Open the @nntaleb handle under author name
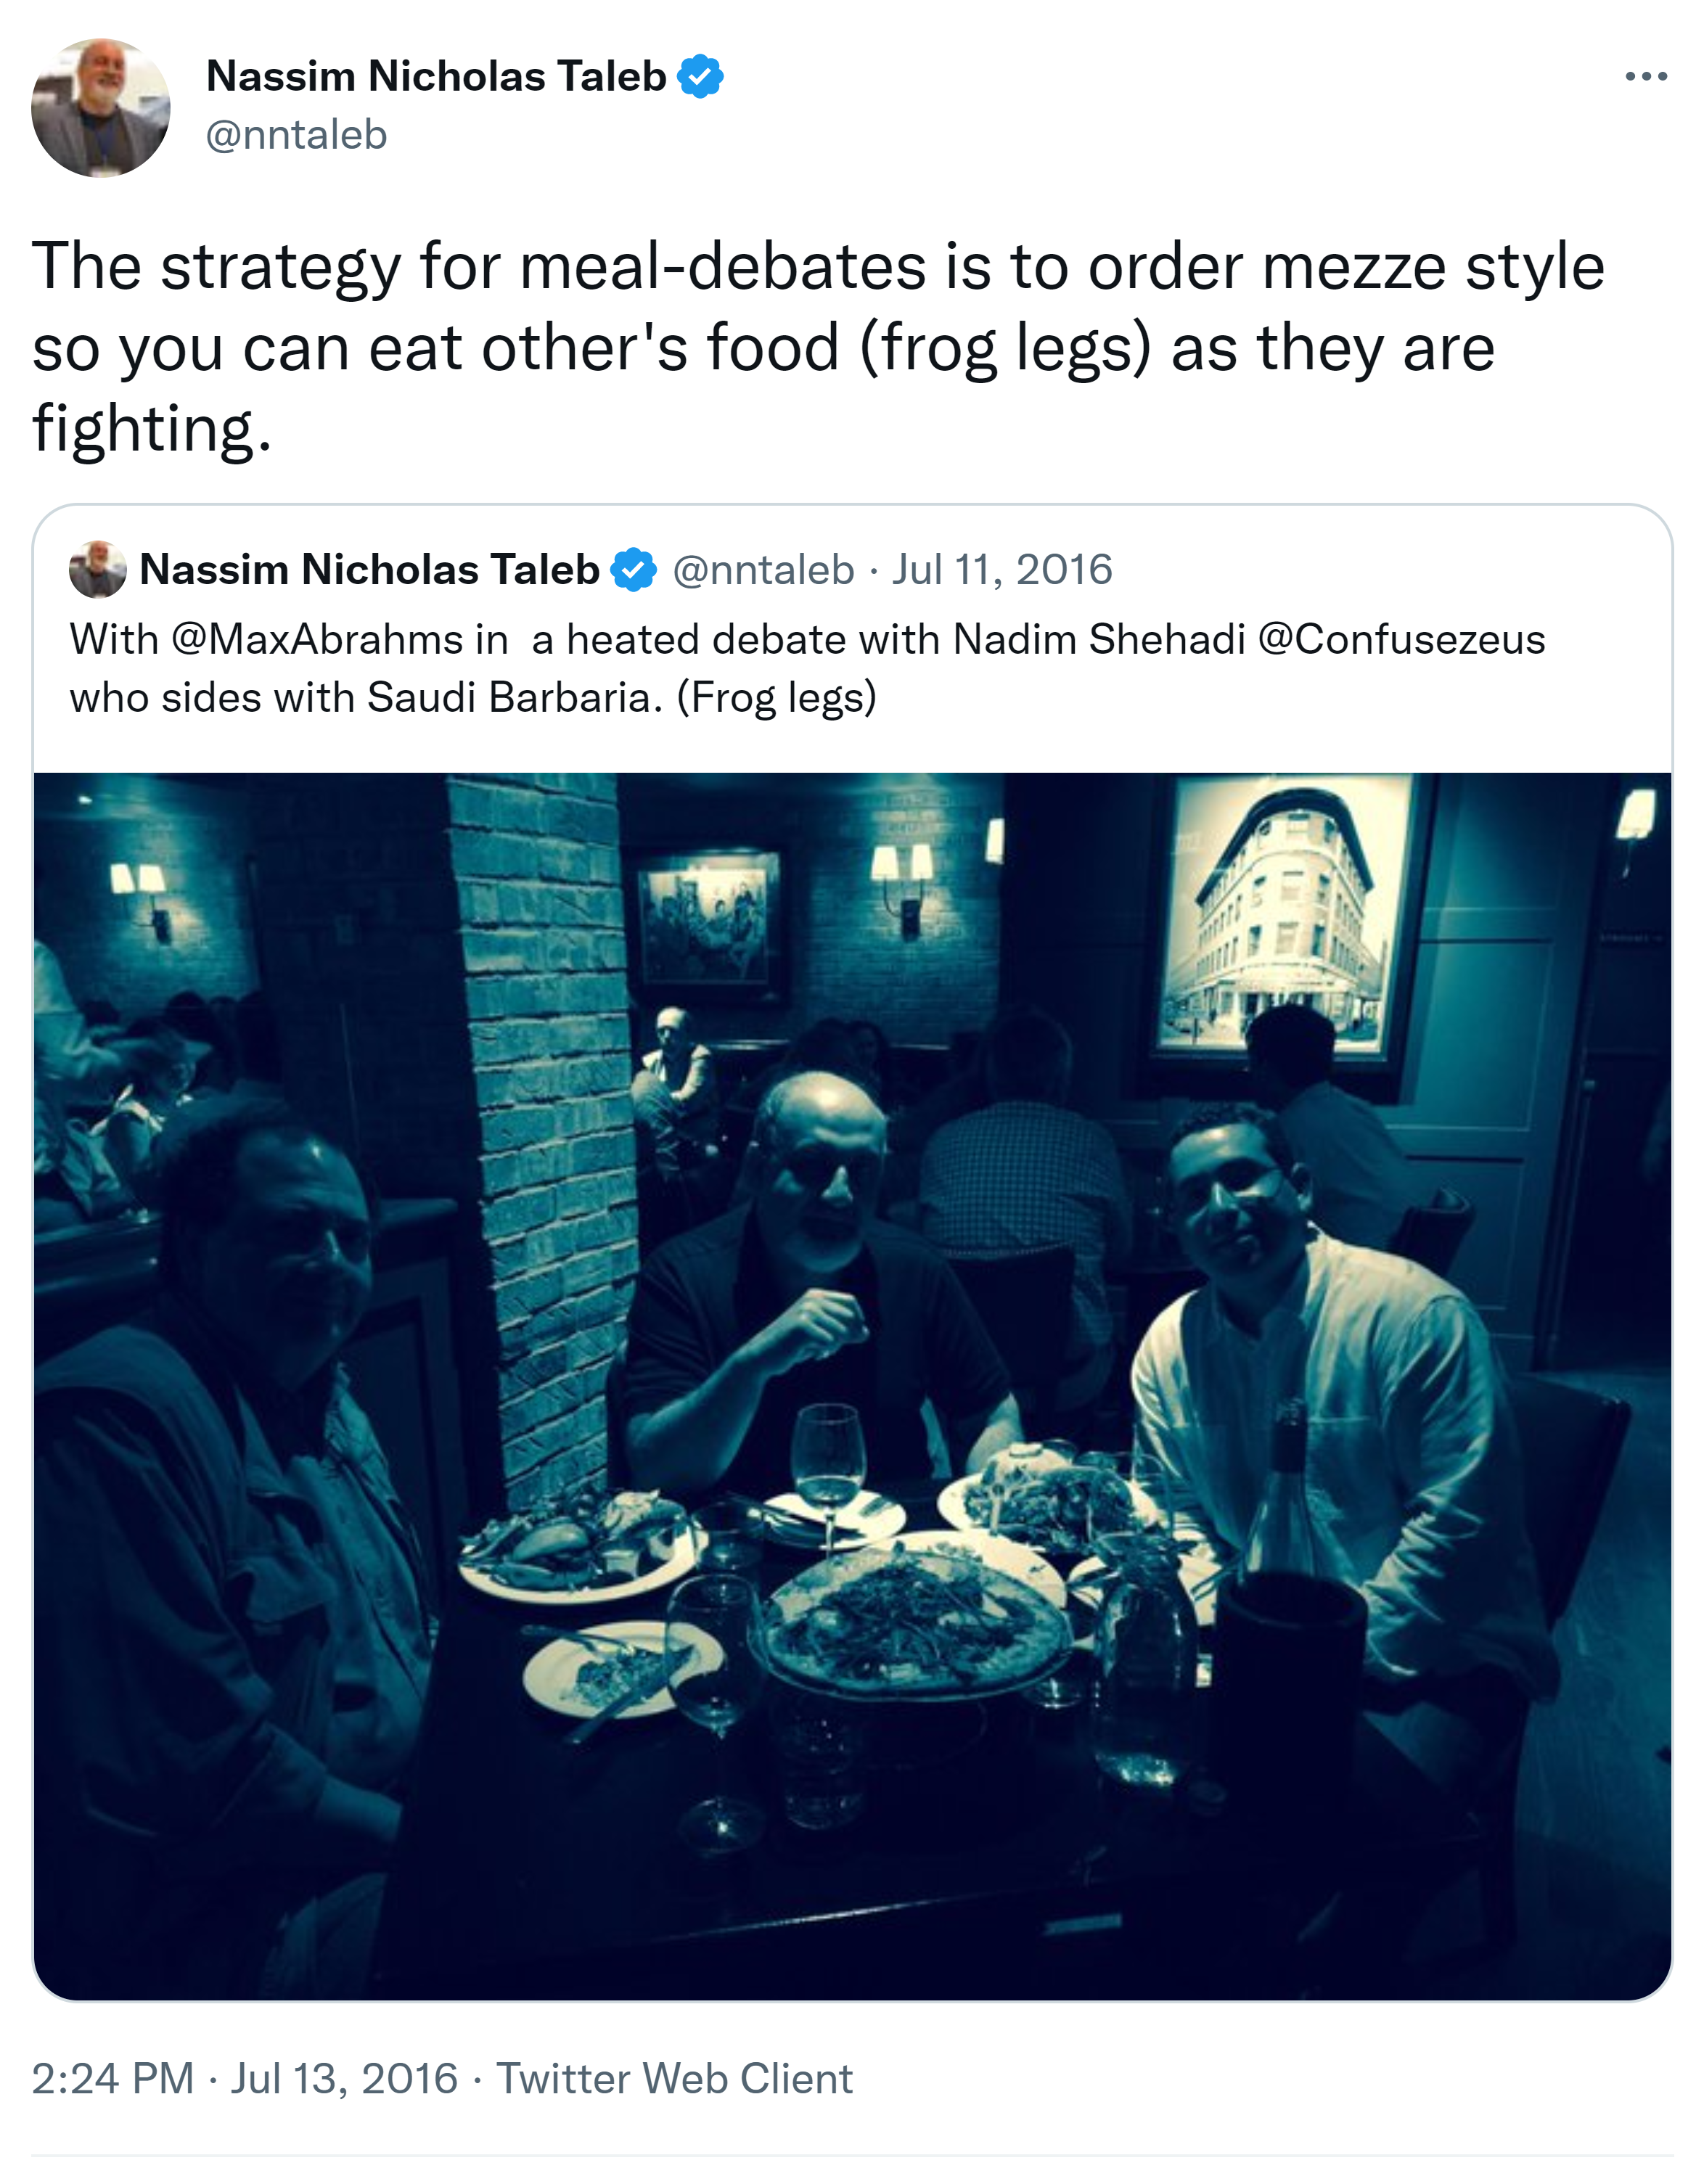The image size is (1696, 2184). (x=296, y=135)
